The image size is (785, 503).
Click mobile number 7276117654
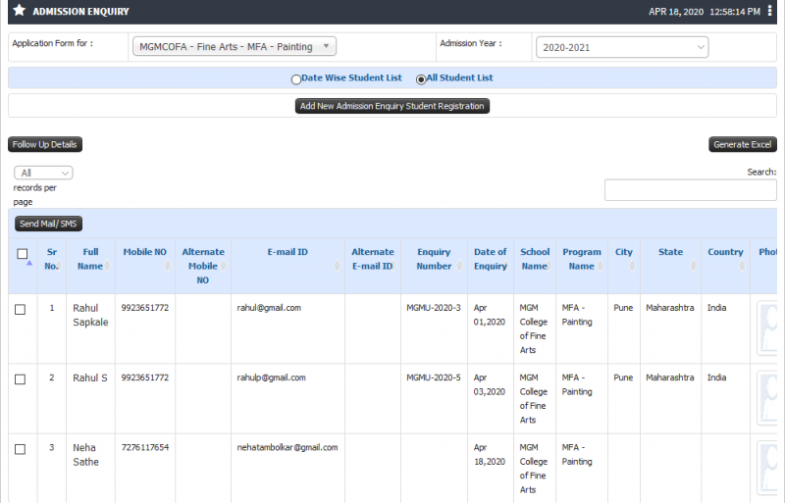click(x=144, y=447)
